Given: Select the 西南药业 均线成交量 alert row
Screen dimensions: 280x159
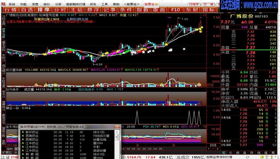Looking at the screenshot, I should click(67, 136).
